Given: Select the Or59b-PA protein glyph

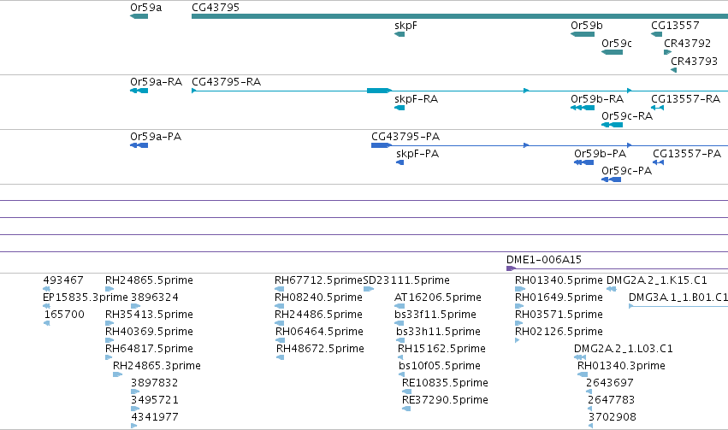Looking at the screenshot, I should point(583,162).
